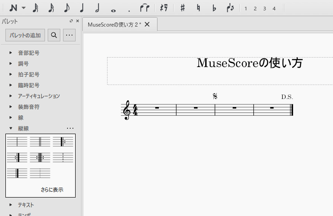Expand 音部記号 palette
Screen dimensions: 333x216
point(11,53)
